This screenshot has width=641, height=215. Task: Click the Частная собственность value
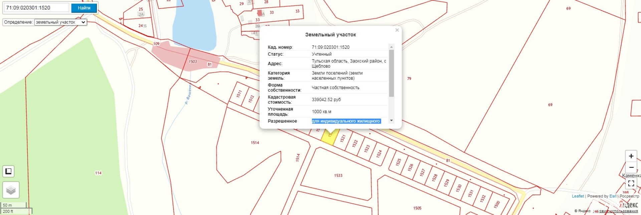tap(336, 87)
